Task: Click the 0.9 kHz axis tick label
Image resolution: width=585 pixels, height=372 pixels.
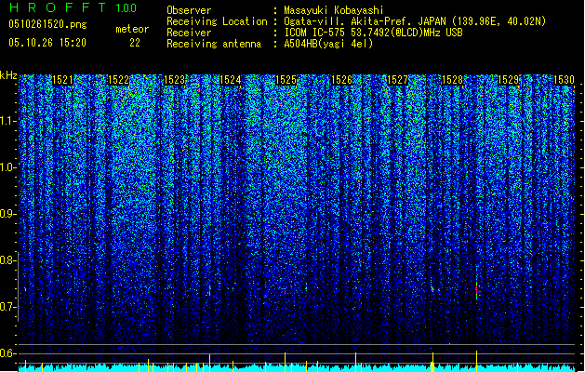Action: [x=7, y=214]
